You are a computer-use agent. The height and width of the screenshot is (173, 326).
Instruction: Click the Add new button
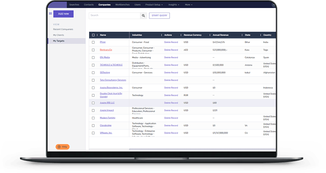pos(63,14)
